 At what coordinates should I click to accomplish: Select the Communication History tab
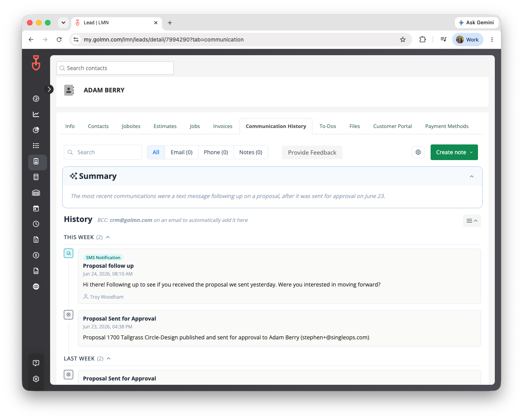(x=276, y=126)
